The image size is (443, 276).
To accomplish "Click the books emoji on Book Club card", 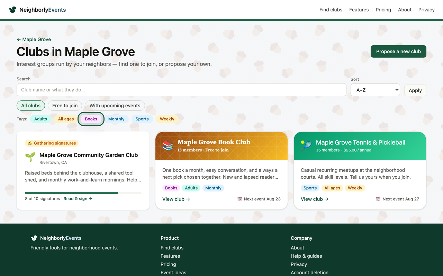I will [168, 146].
